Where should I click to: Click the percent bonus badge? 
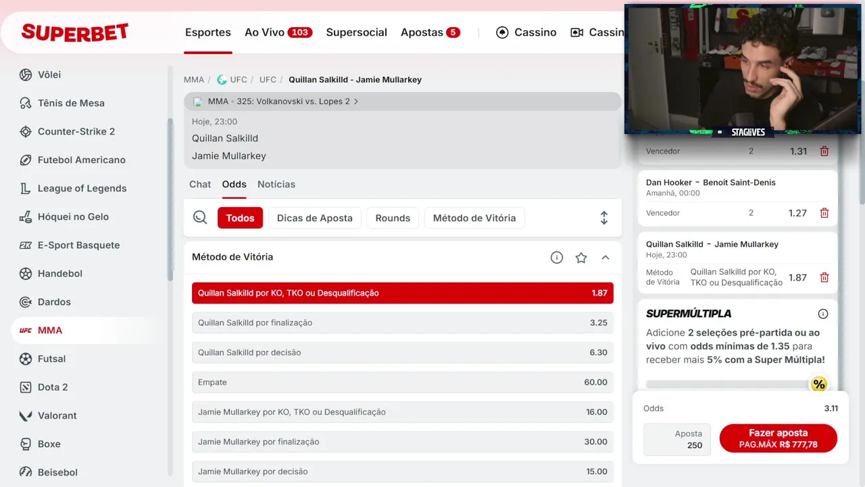pyautogui.click(x=819, y=384)
